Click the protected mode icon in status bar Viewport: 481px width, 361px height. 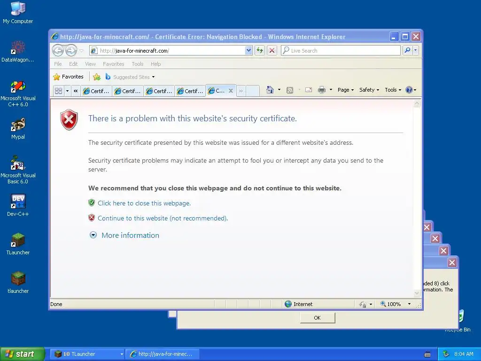[x=363, y=304]
